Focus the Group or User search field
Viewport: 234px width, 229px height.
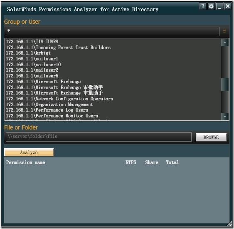tap(113, 31)
